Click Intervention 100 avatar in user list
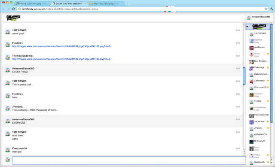Screen dimensions: 275x167 click(251, 115)
